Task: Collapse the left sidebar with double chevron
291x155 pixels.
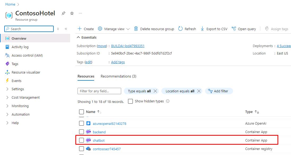Action: [66, 29]
